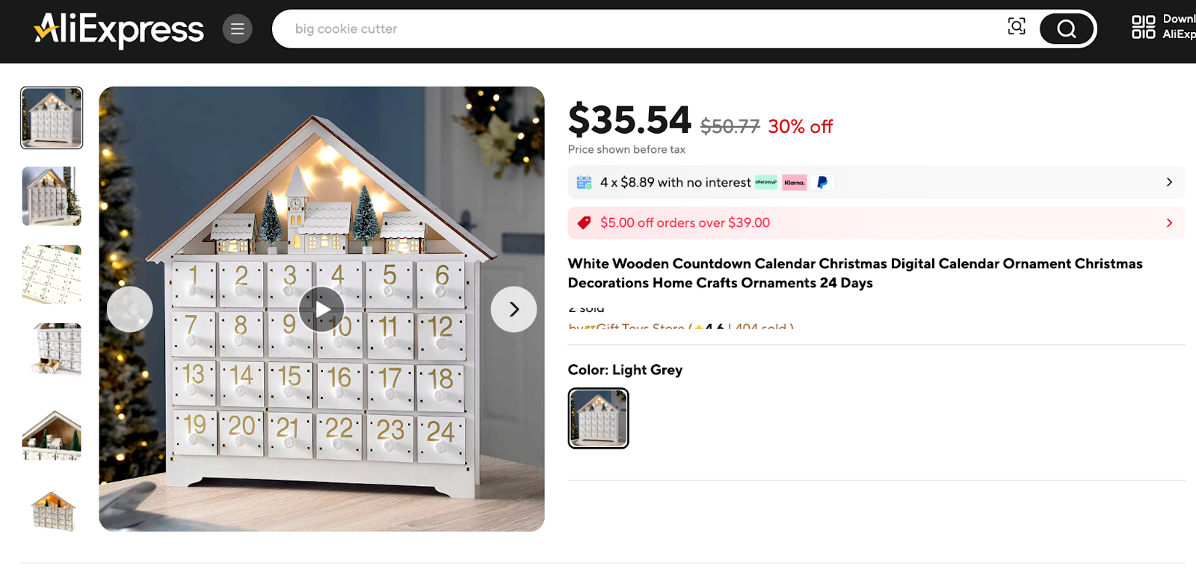The width and height of the screenshot is (1196, 580).
Task: Show the next product image
Action: 513,308
